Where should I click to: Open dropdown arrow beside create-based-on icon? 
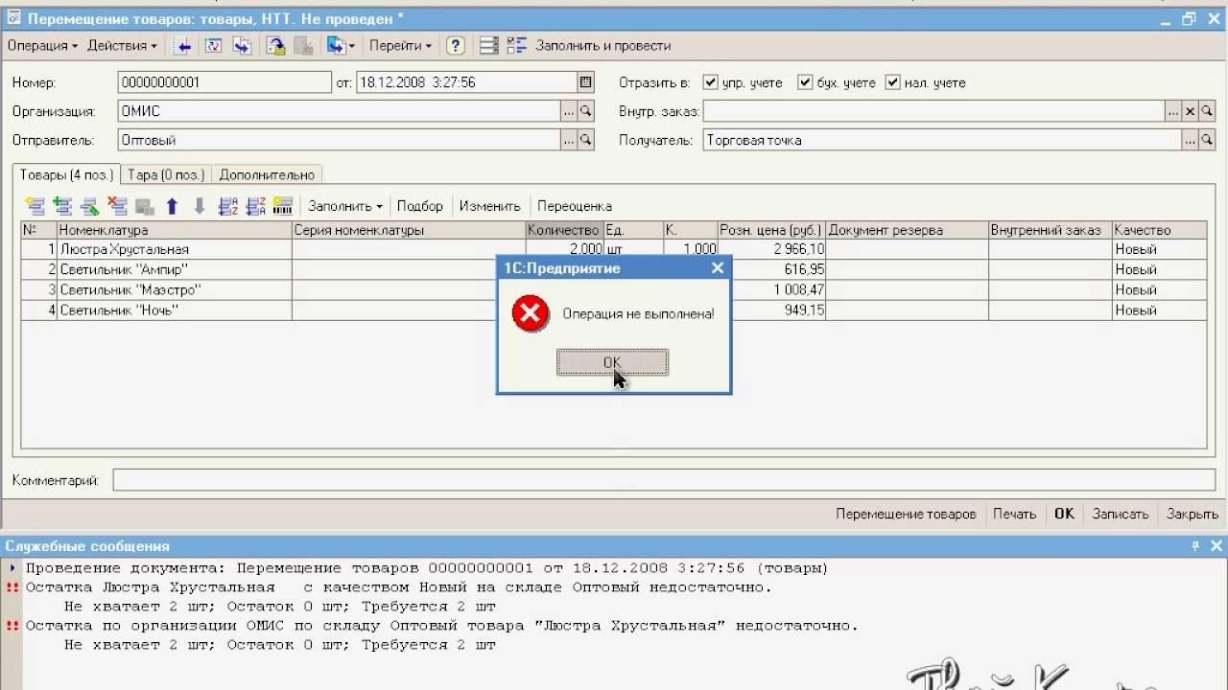pos(352,46)
